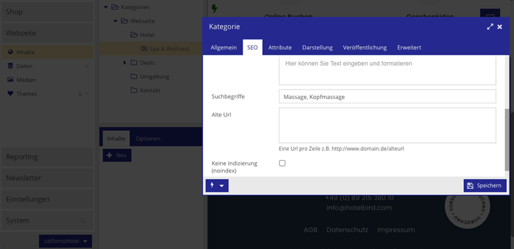The image size is (514, 249).
Task: Expand the Daten submenu arrow
Action: point(86,66)
